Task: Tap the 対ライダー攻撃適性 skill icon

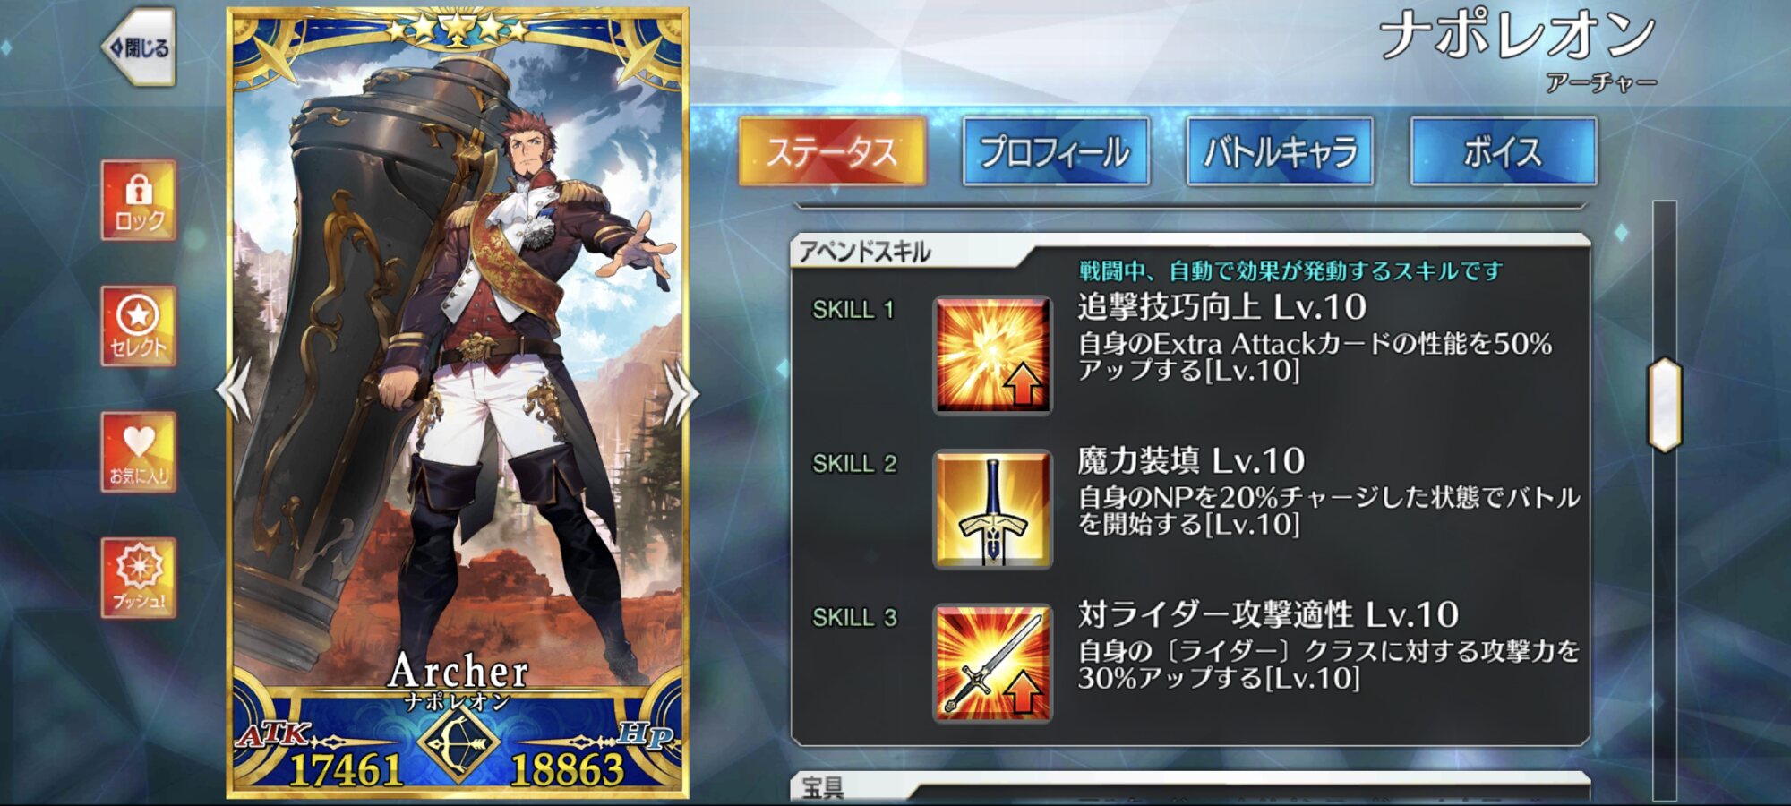Action: 992,664
